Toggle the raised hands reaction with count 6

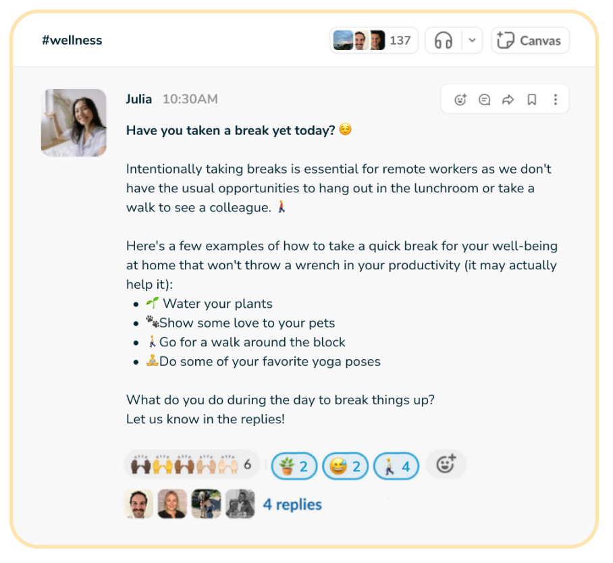(x=192, y=465)
